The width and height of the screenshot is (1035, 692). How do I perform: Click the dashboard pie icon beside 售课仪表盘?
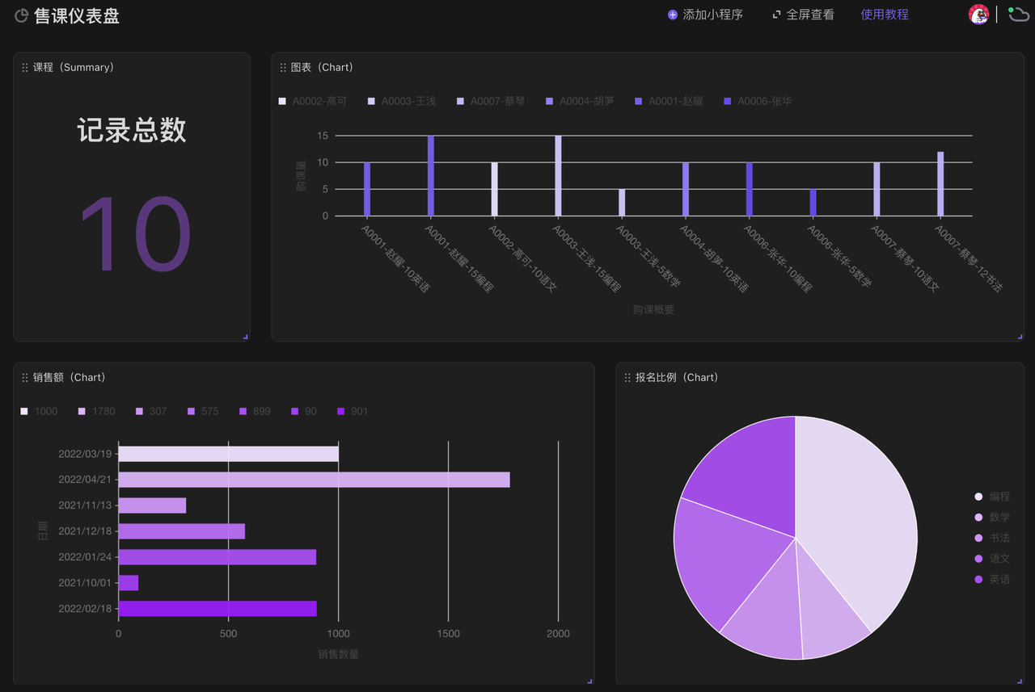point(22,16)
